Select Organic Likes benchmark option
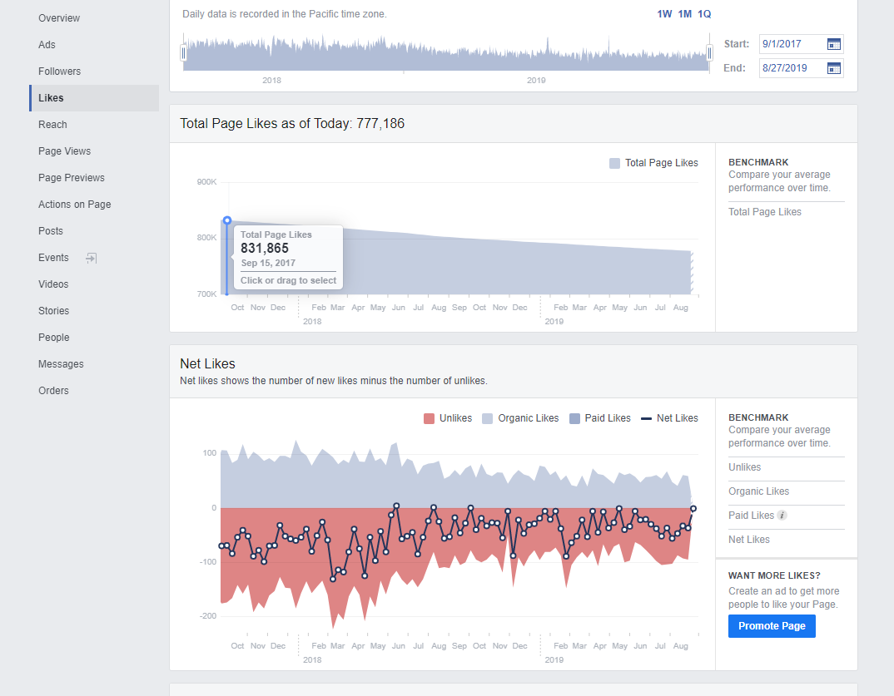The width and height of the screenshot is (894, 696). (x=758, y=491)
